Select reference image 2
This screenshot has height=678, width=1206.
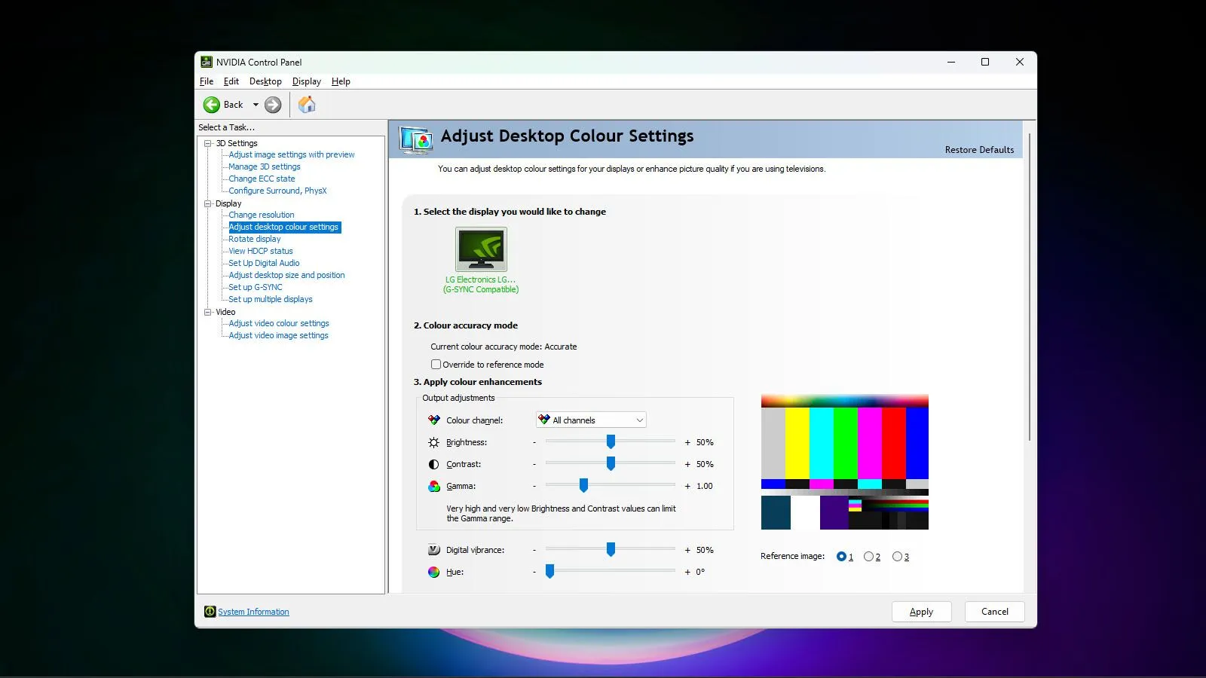[868, 556]
